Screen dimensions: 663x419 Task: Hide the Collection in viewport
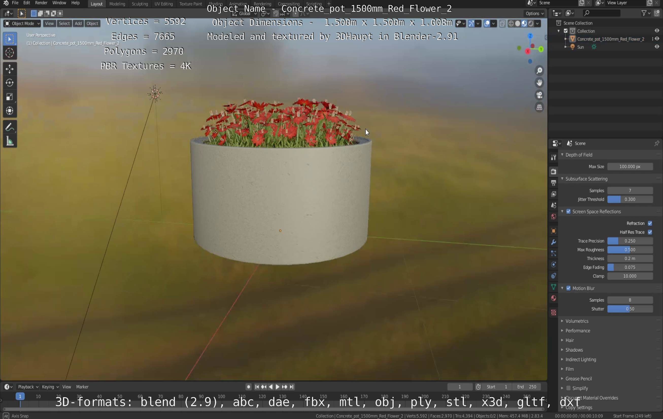tap(657, 30)
